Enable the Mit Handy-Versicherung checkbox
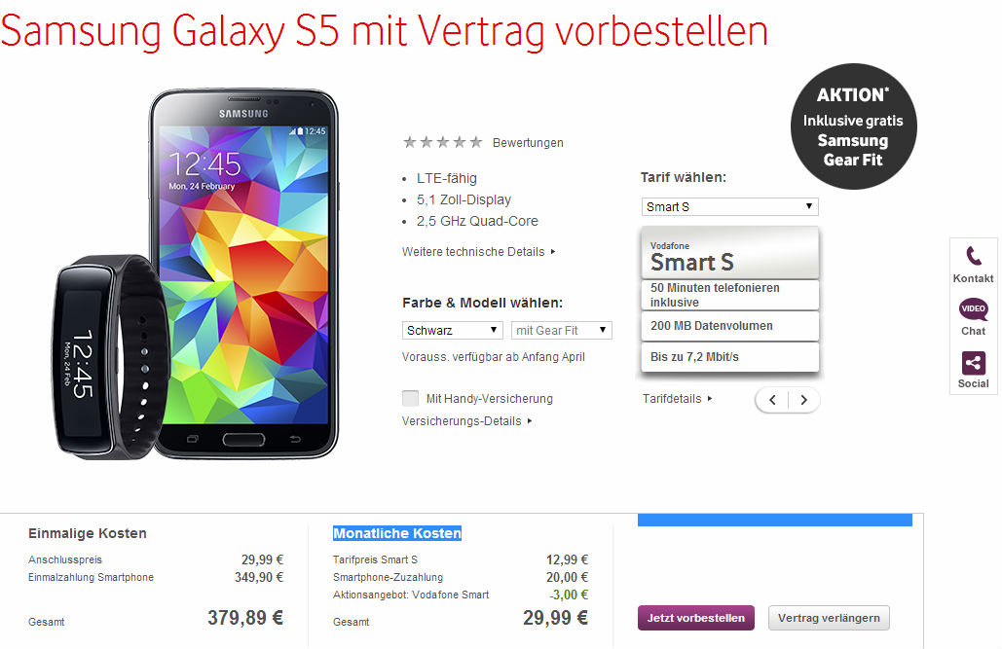This screenshot has height=649, width=1002. pyautogui.click(x=410, y=399)
